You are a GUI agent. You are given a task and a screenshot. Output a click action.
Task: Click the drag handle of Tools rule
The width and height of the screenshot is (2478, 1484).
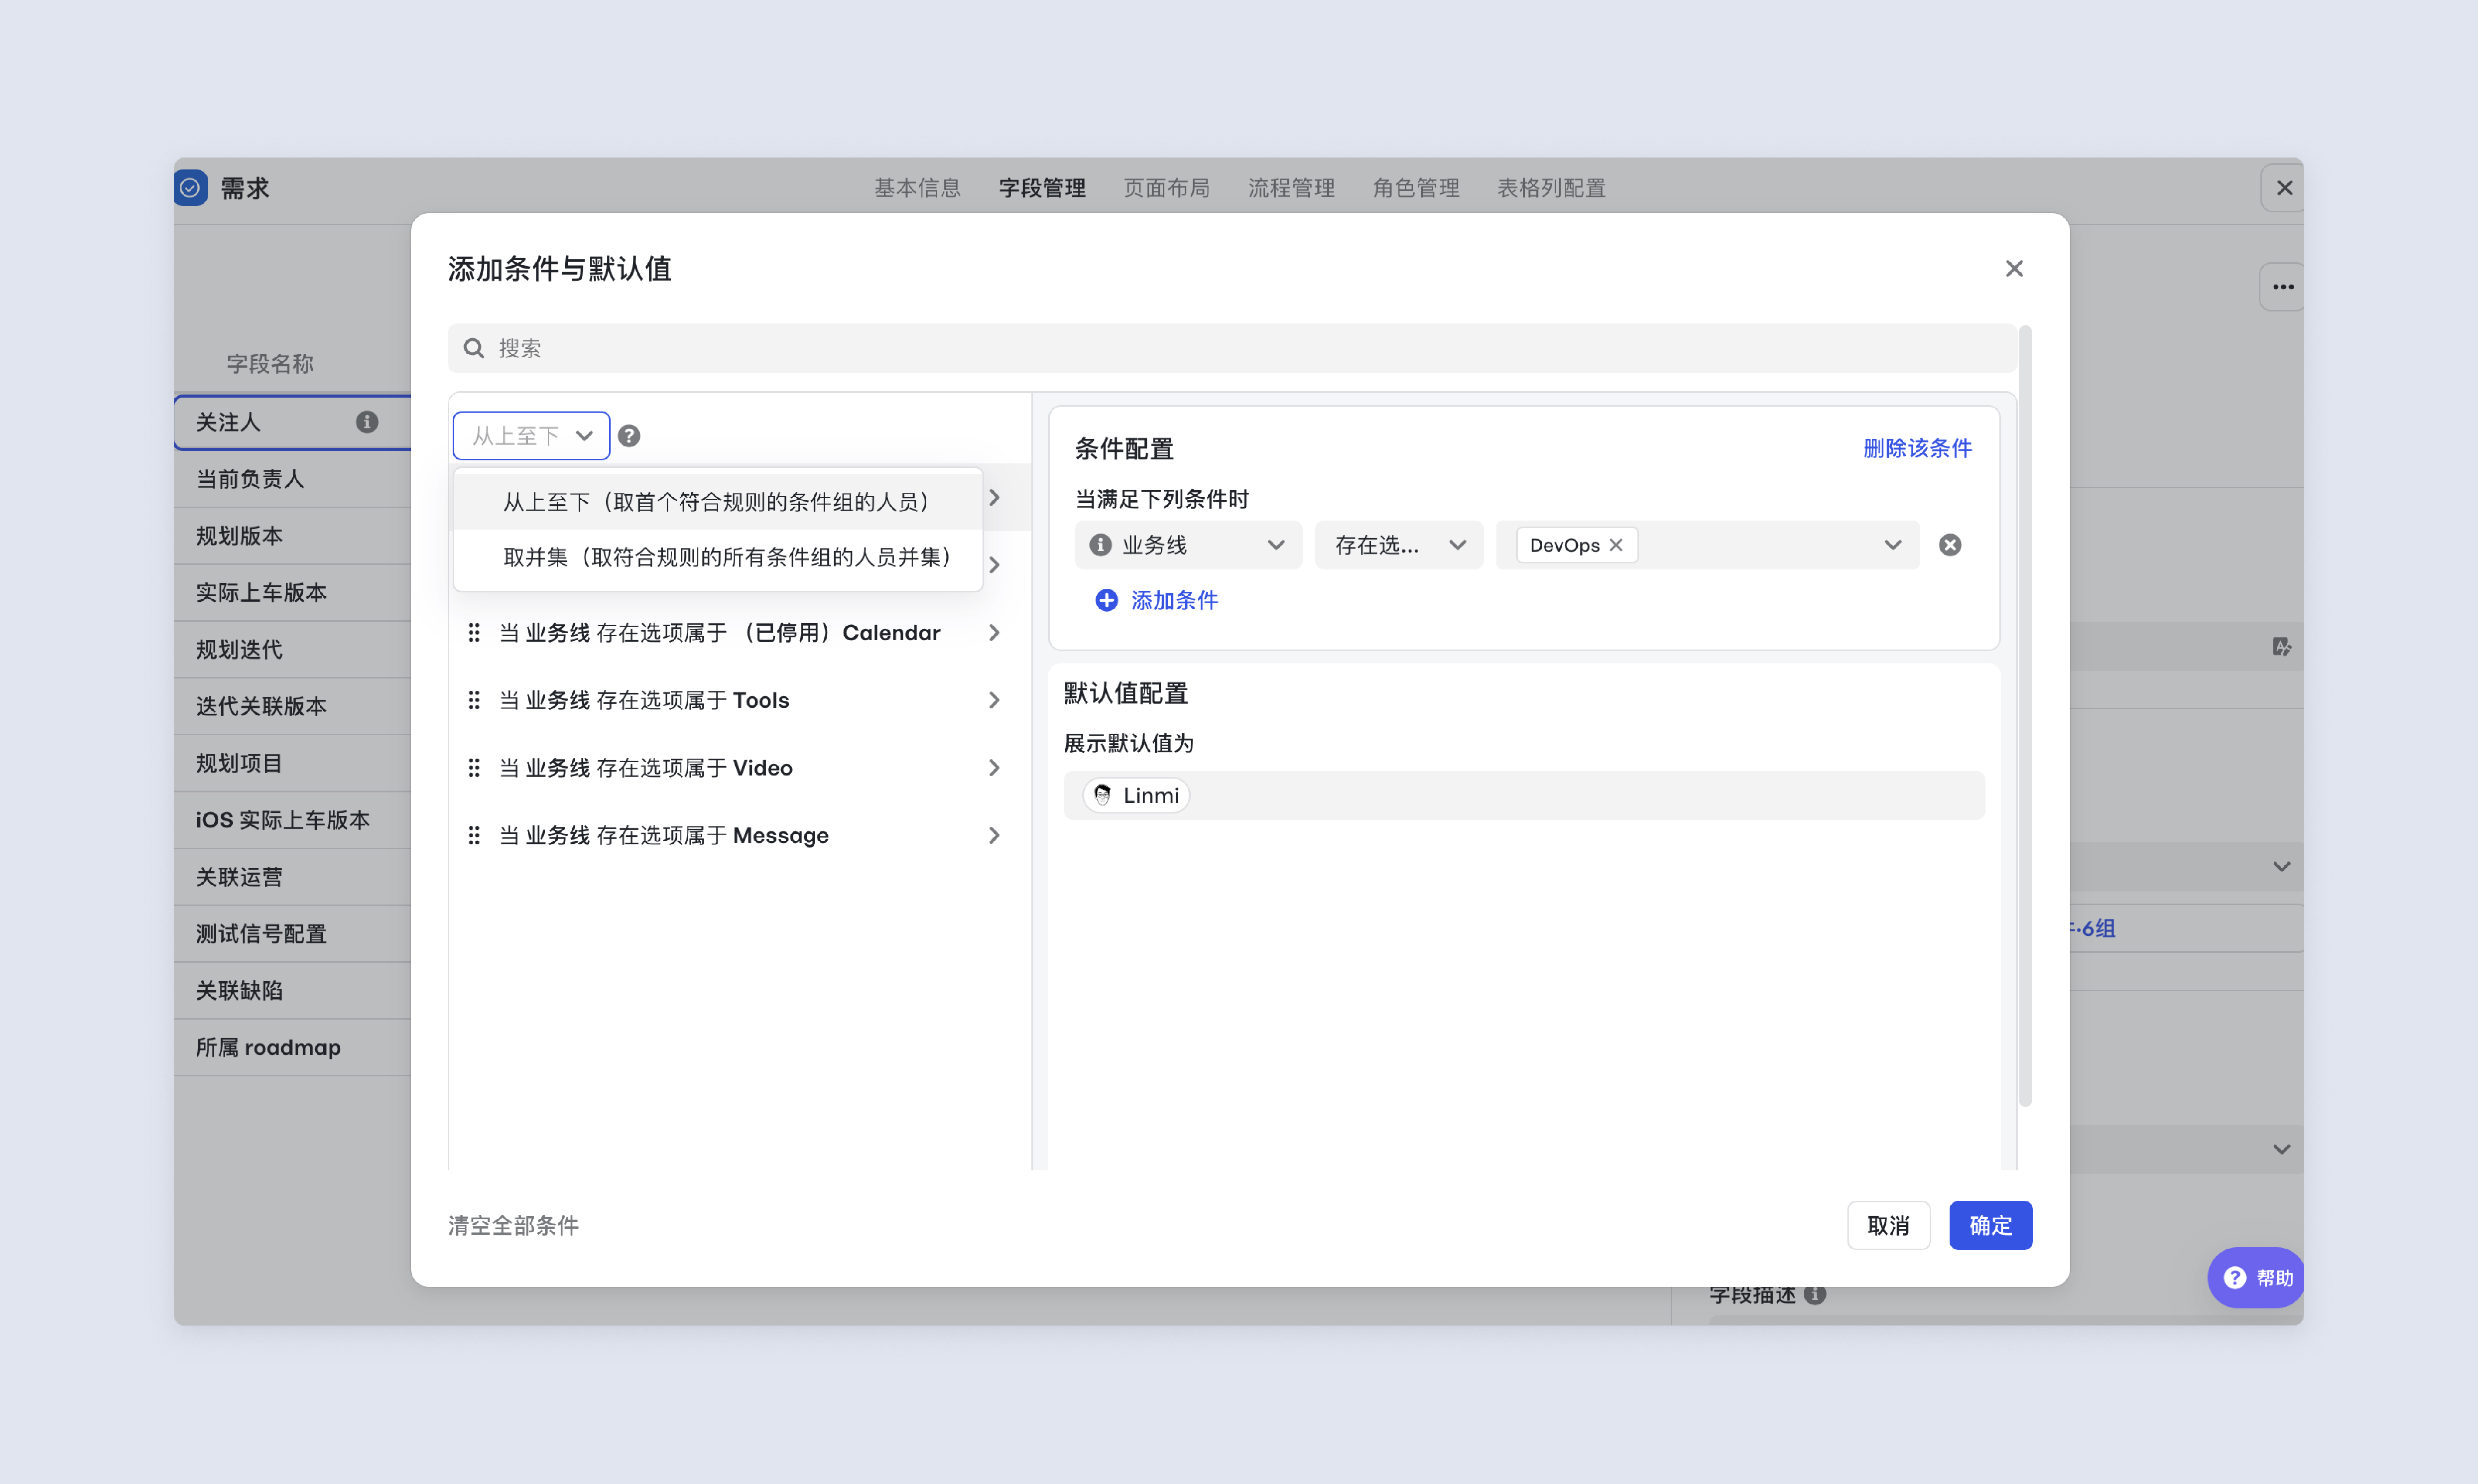474,700
